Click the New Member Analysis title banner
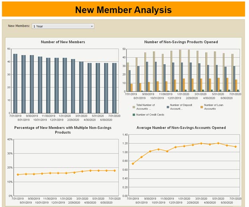The height and width of the screenshot is (207, 249). point(123,9)
